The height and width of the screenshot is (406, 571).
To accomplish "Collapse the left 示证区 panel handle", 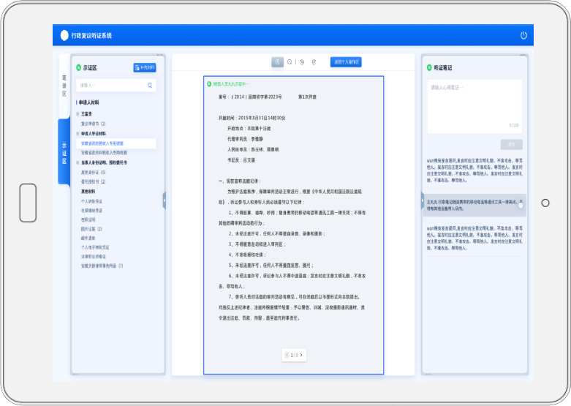I will pos(165,200).
